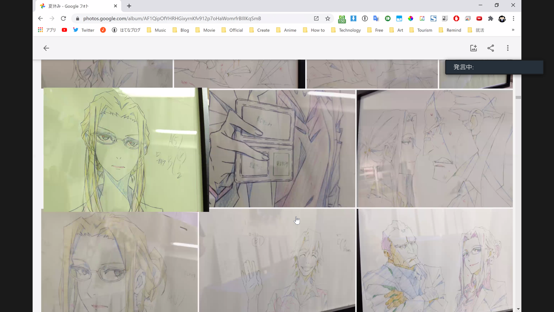Open the enlarged green-tinted glasses character sketch
The height and width of the screenshot is (312, 554).
126,150
